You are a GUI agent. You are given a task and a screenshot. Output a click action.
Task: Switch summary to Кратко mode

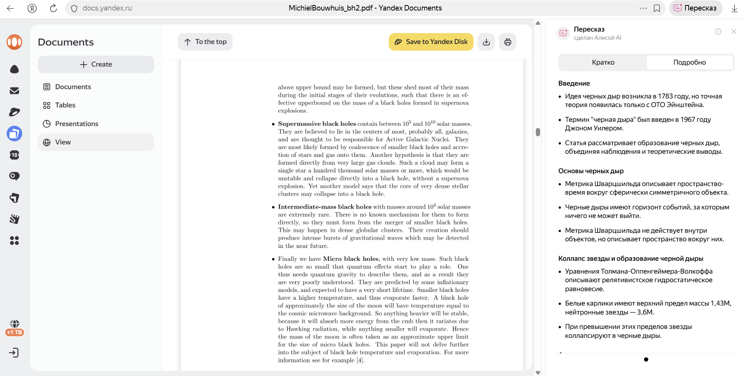pos(603,62)
